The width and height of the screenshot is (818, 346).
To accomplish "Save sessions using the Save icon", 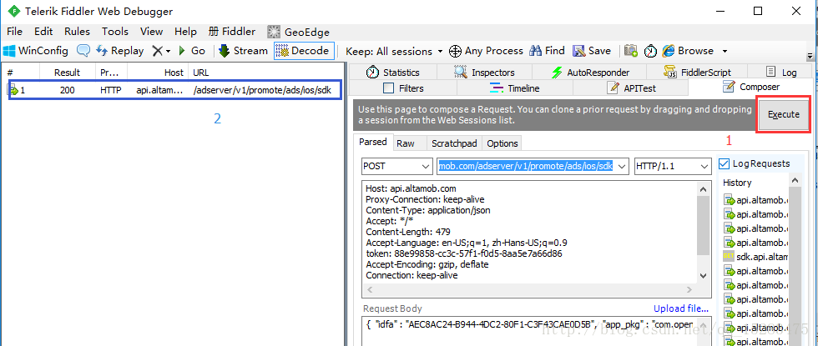I will [592, 51].
